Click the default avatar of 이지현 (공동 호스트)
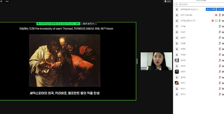The height and width of the screenshot is (114, 224). (177, 21)
